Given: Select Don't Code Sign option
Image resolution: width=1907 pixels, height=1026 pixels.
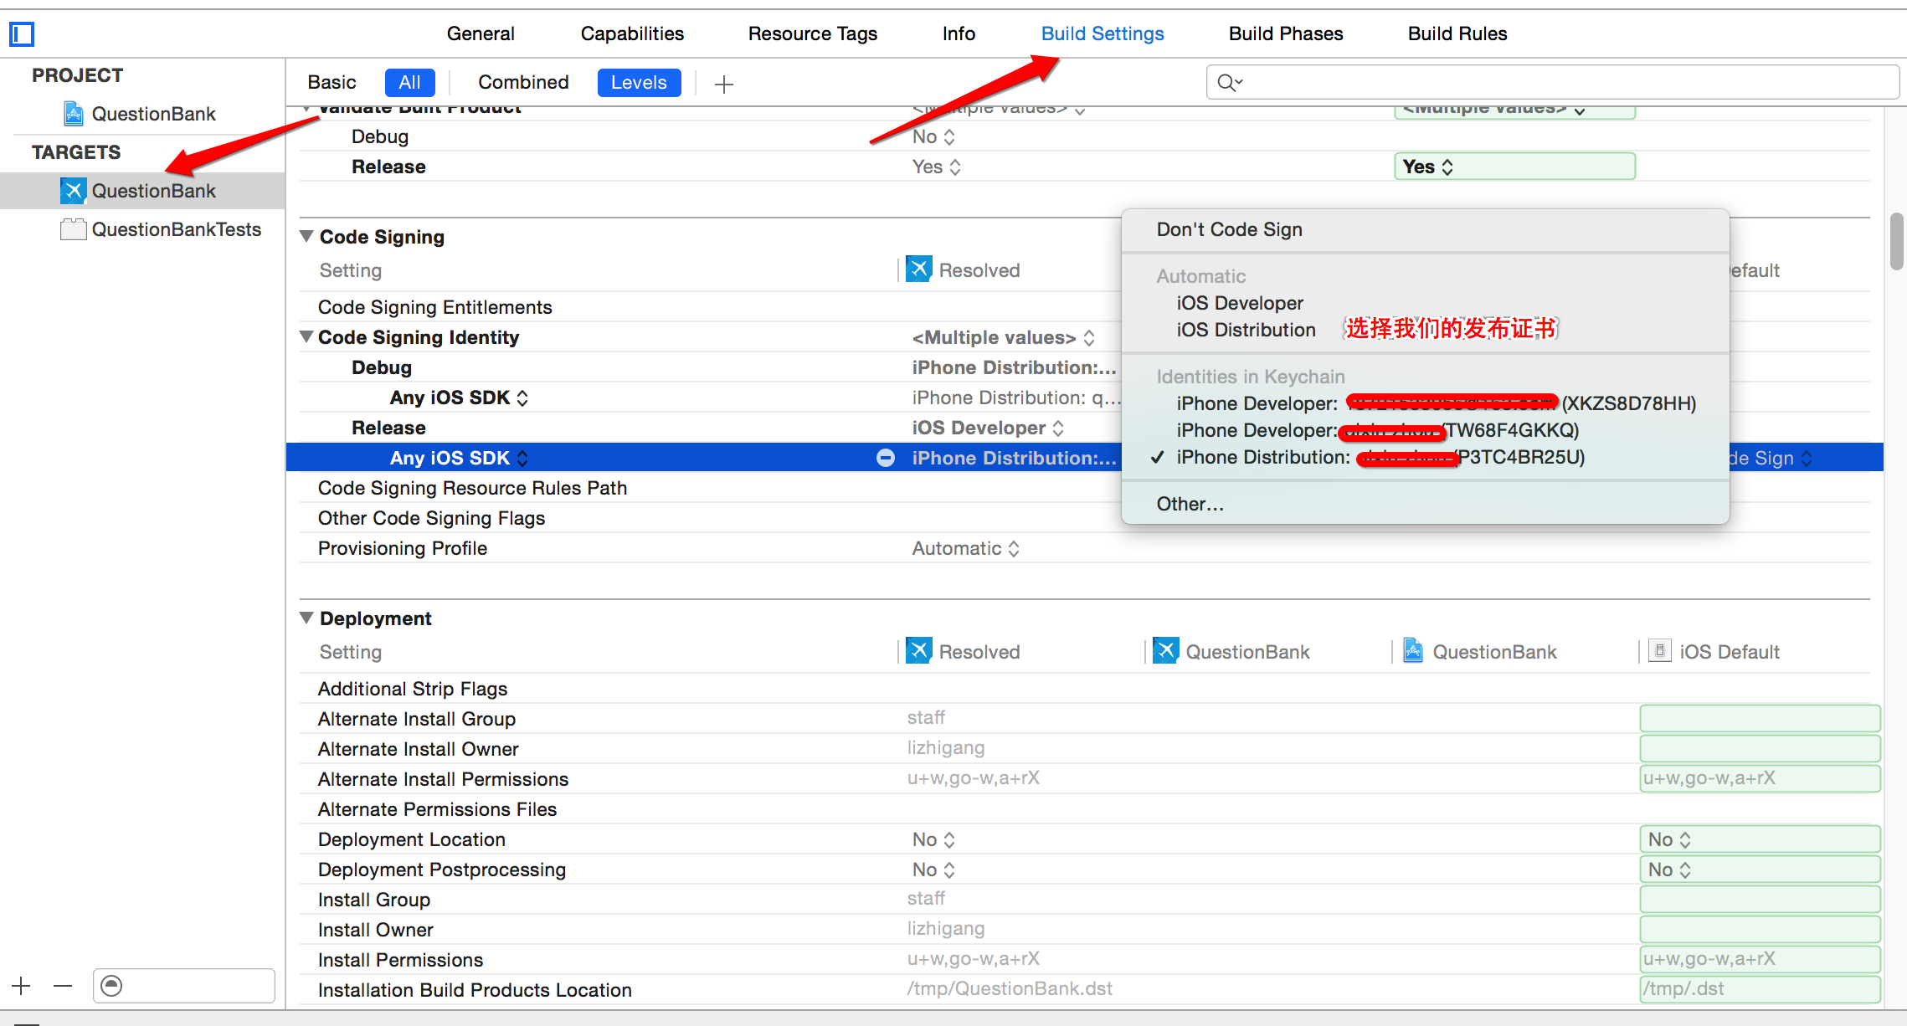Looking at the screenshot, I should point(1229,229).
